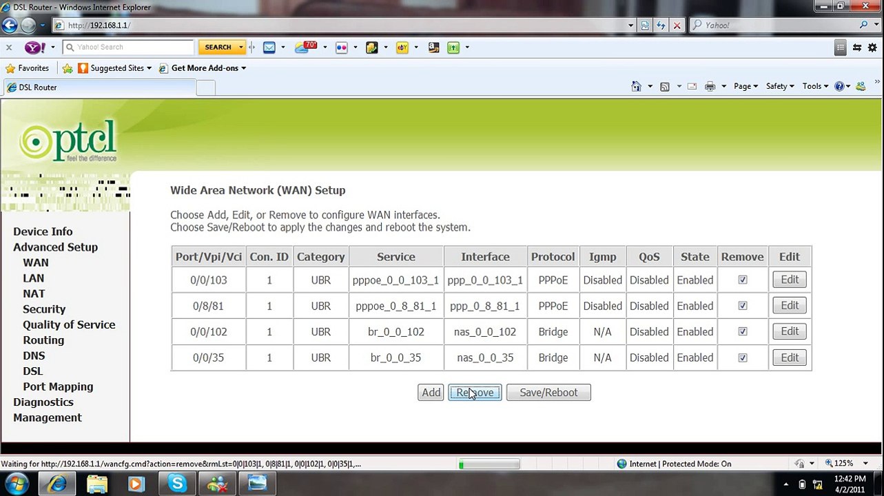Screen dimensions: 884x496
Task: Click the Windows Start orb
Action: [17, 484]
